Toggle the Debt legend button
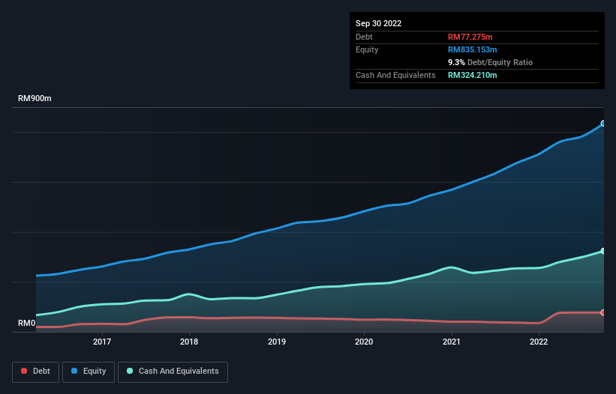 click(x=36, y=372)
